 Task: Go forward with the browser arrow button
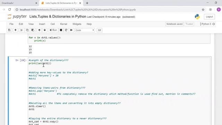point(4,9)
